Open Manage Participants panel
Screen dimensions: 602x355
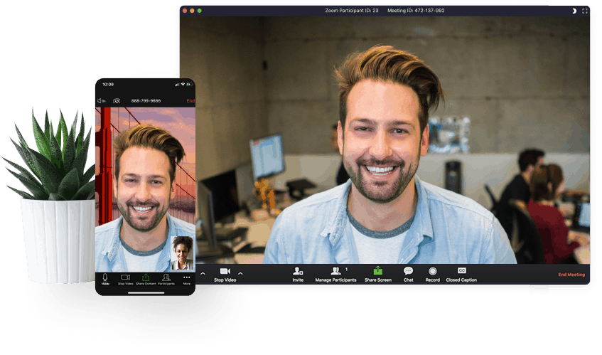tap(335, 274)
